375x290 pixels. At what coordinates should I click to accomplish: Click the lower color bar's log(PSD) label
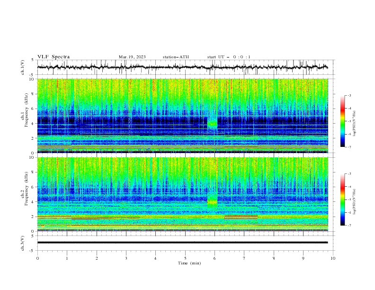coord(355,201)
